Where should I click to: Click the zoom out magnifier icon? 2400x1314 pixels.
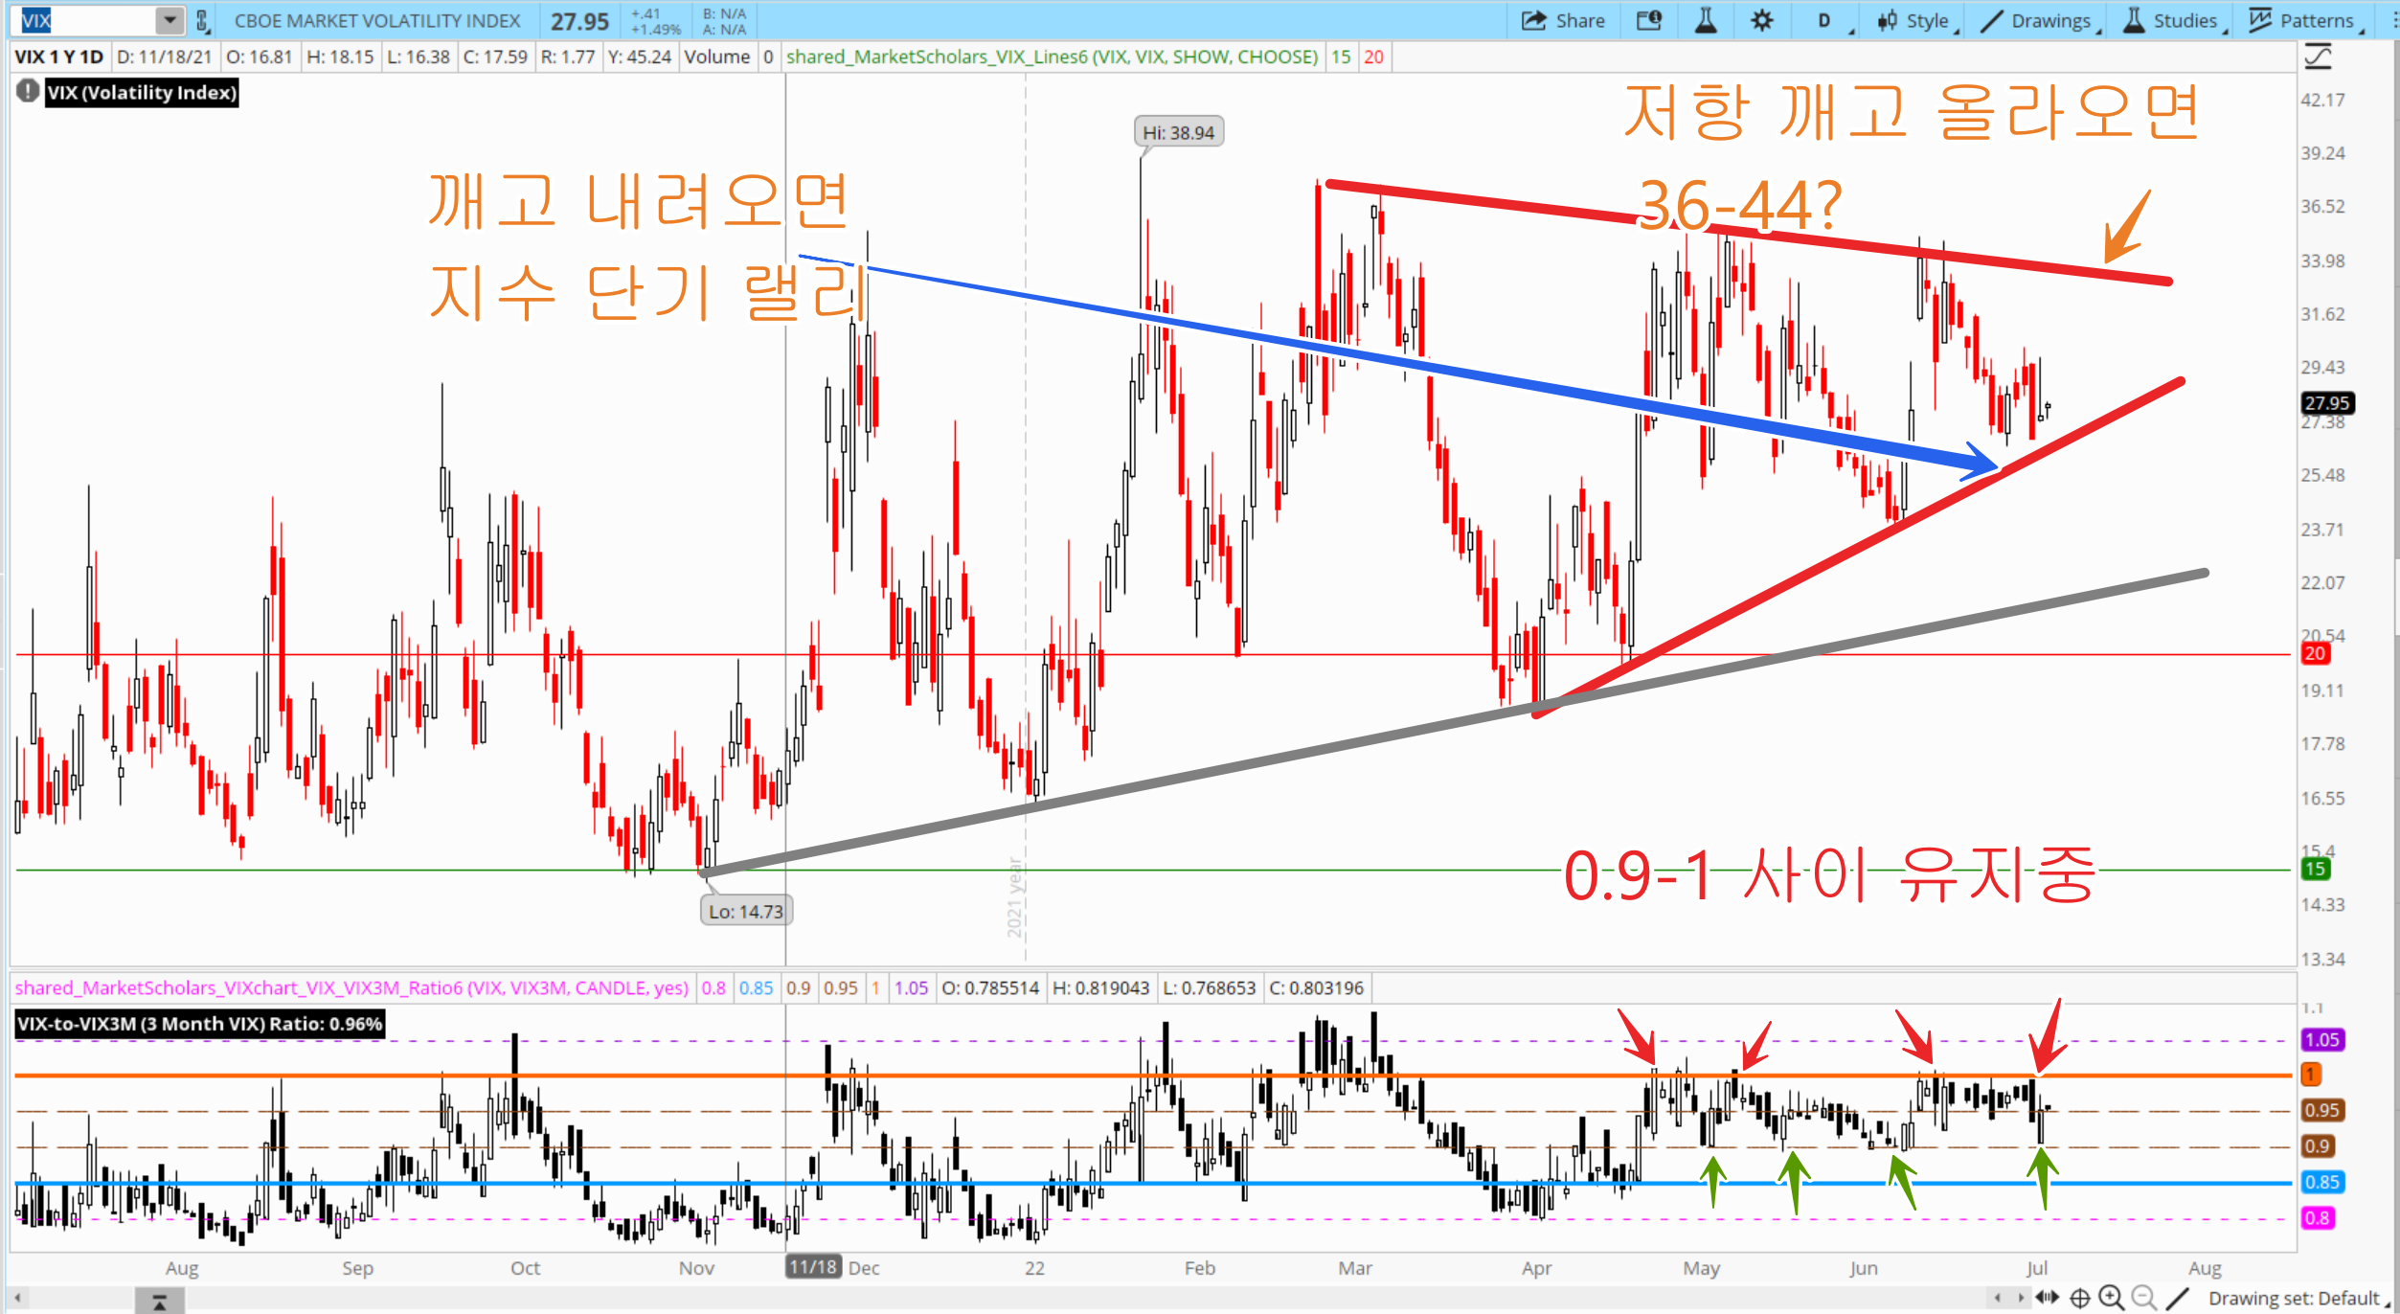[x=2143, y=1298]
